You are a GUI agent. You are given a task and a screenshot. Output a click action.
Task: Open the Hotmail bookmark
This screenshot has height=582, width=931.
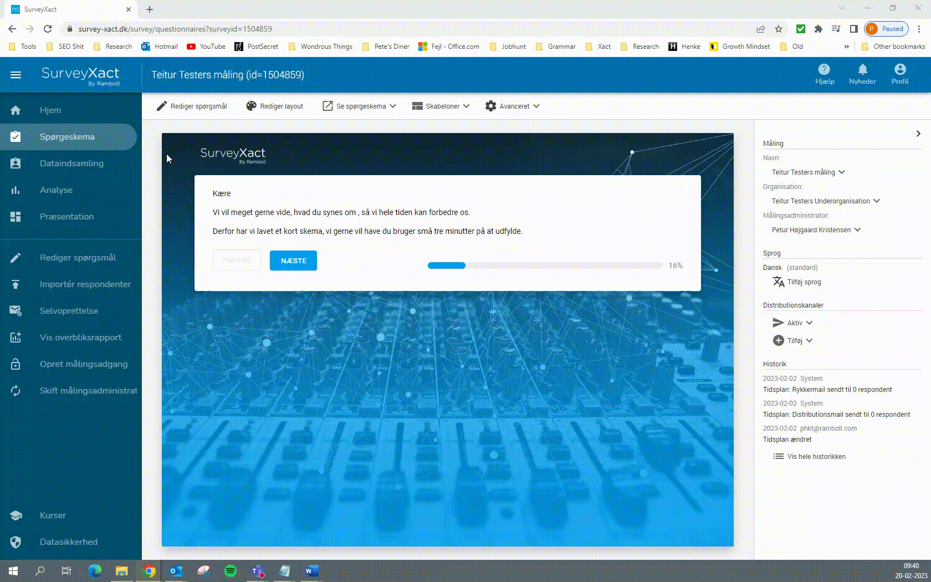pos(160,47)
